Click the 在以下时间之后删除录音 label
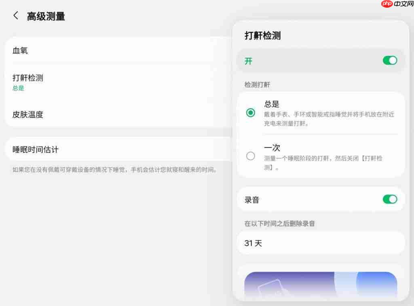 click(280, 224)
